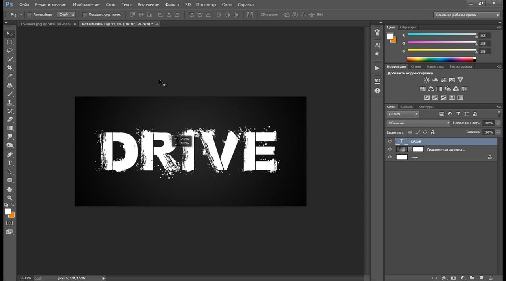Hide the Фон background layer
506x281 pixels.
tap(390, 157)
